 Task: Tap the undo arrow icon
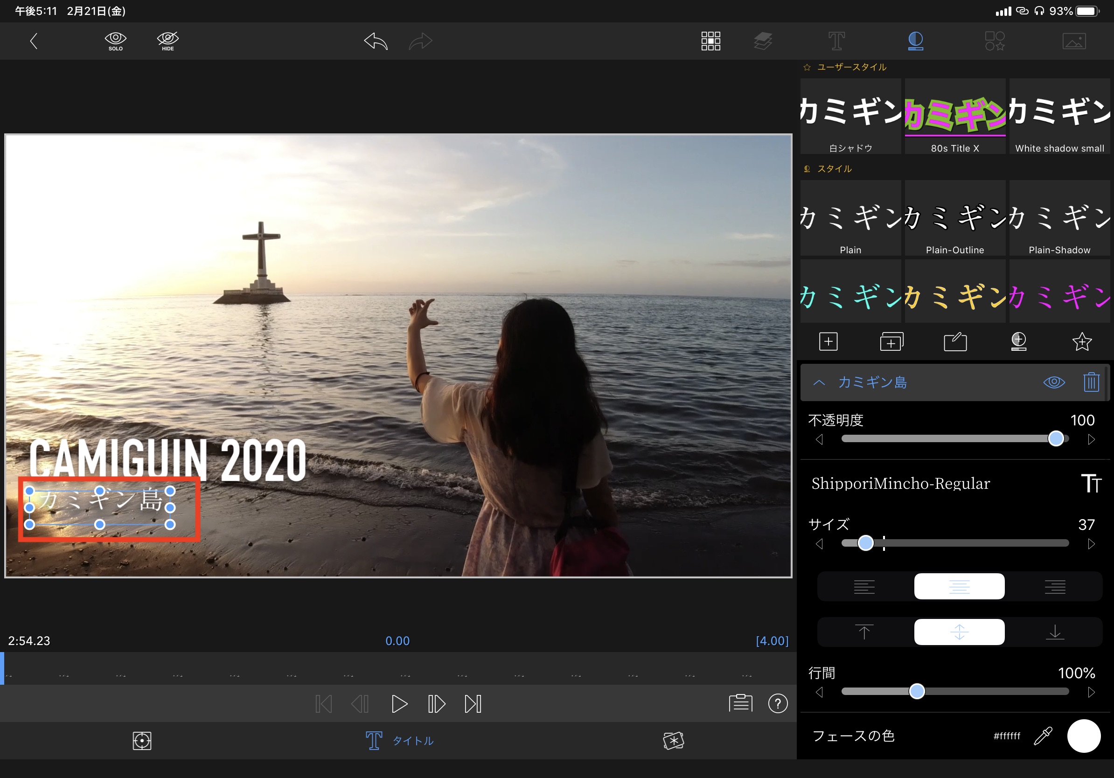point(376,41)
